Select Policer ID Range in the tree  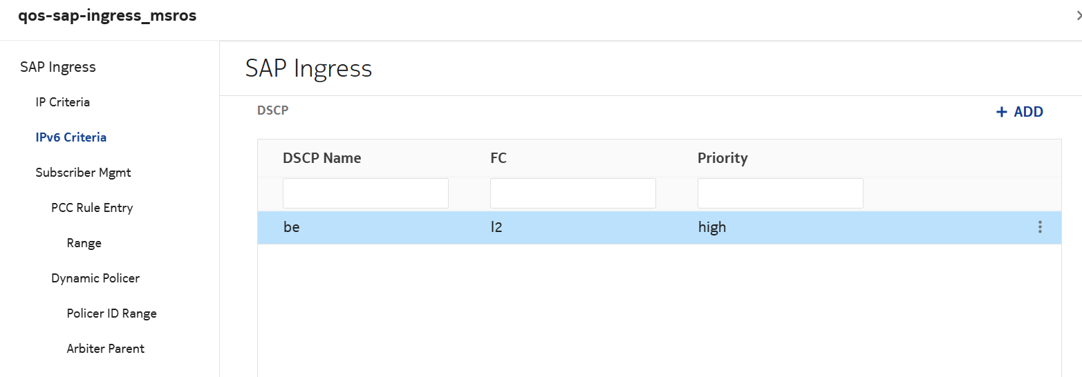(x=112, y=313)
